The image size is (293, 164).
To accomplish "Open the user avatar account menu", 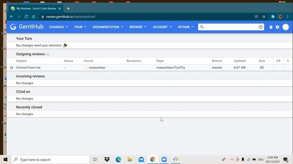I will click(286, 27).
